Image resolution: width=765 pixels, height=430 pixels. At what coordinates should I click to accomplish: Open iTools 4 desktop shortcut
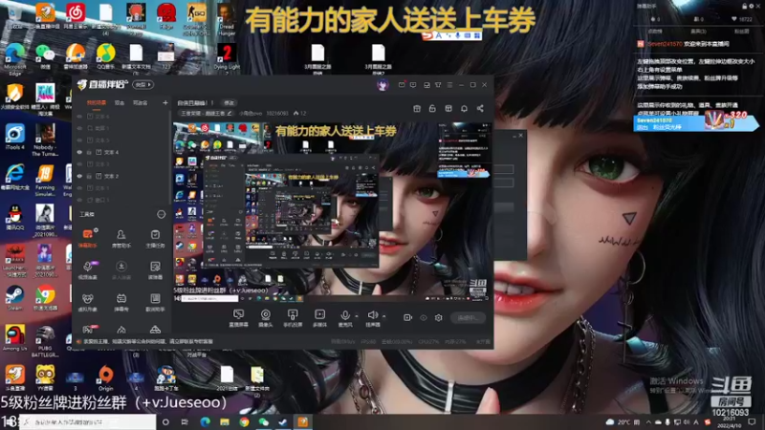14,137
